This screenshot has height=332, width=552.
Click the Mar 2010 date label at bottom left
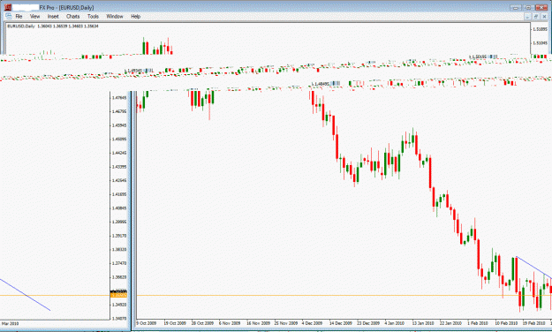click(11, 323)
